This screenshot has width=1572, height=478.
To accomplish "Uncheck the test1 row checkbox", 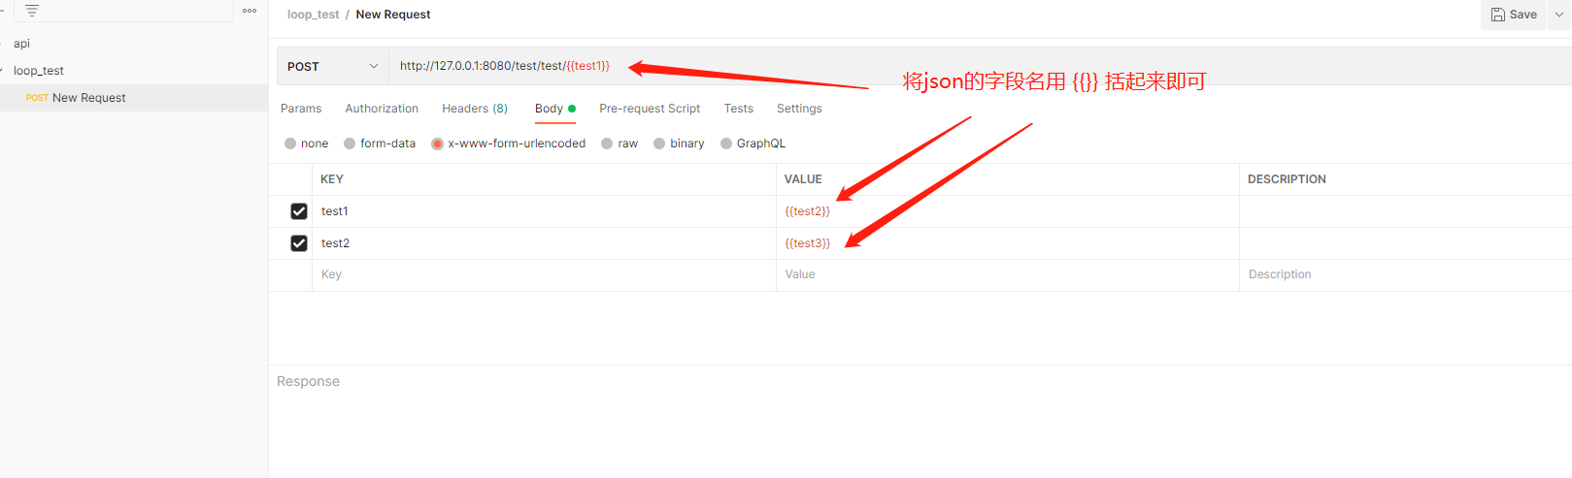I will pyautogui.click(x=299, y=211).
